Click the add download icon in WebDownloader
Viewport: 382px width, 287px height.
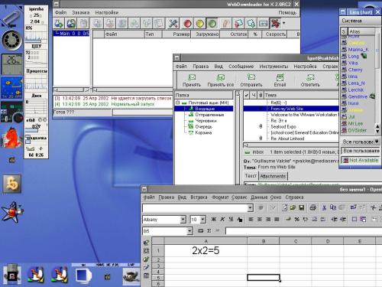click(x=59, y=24)
